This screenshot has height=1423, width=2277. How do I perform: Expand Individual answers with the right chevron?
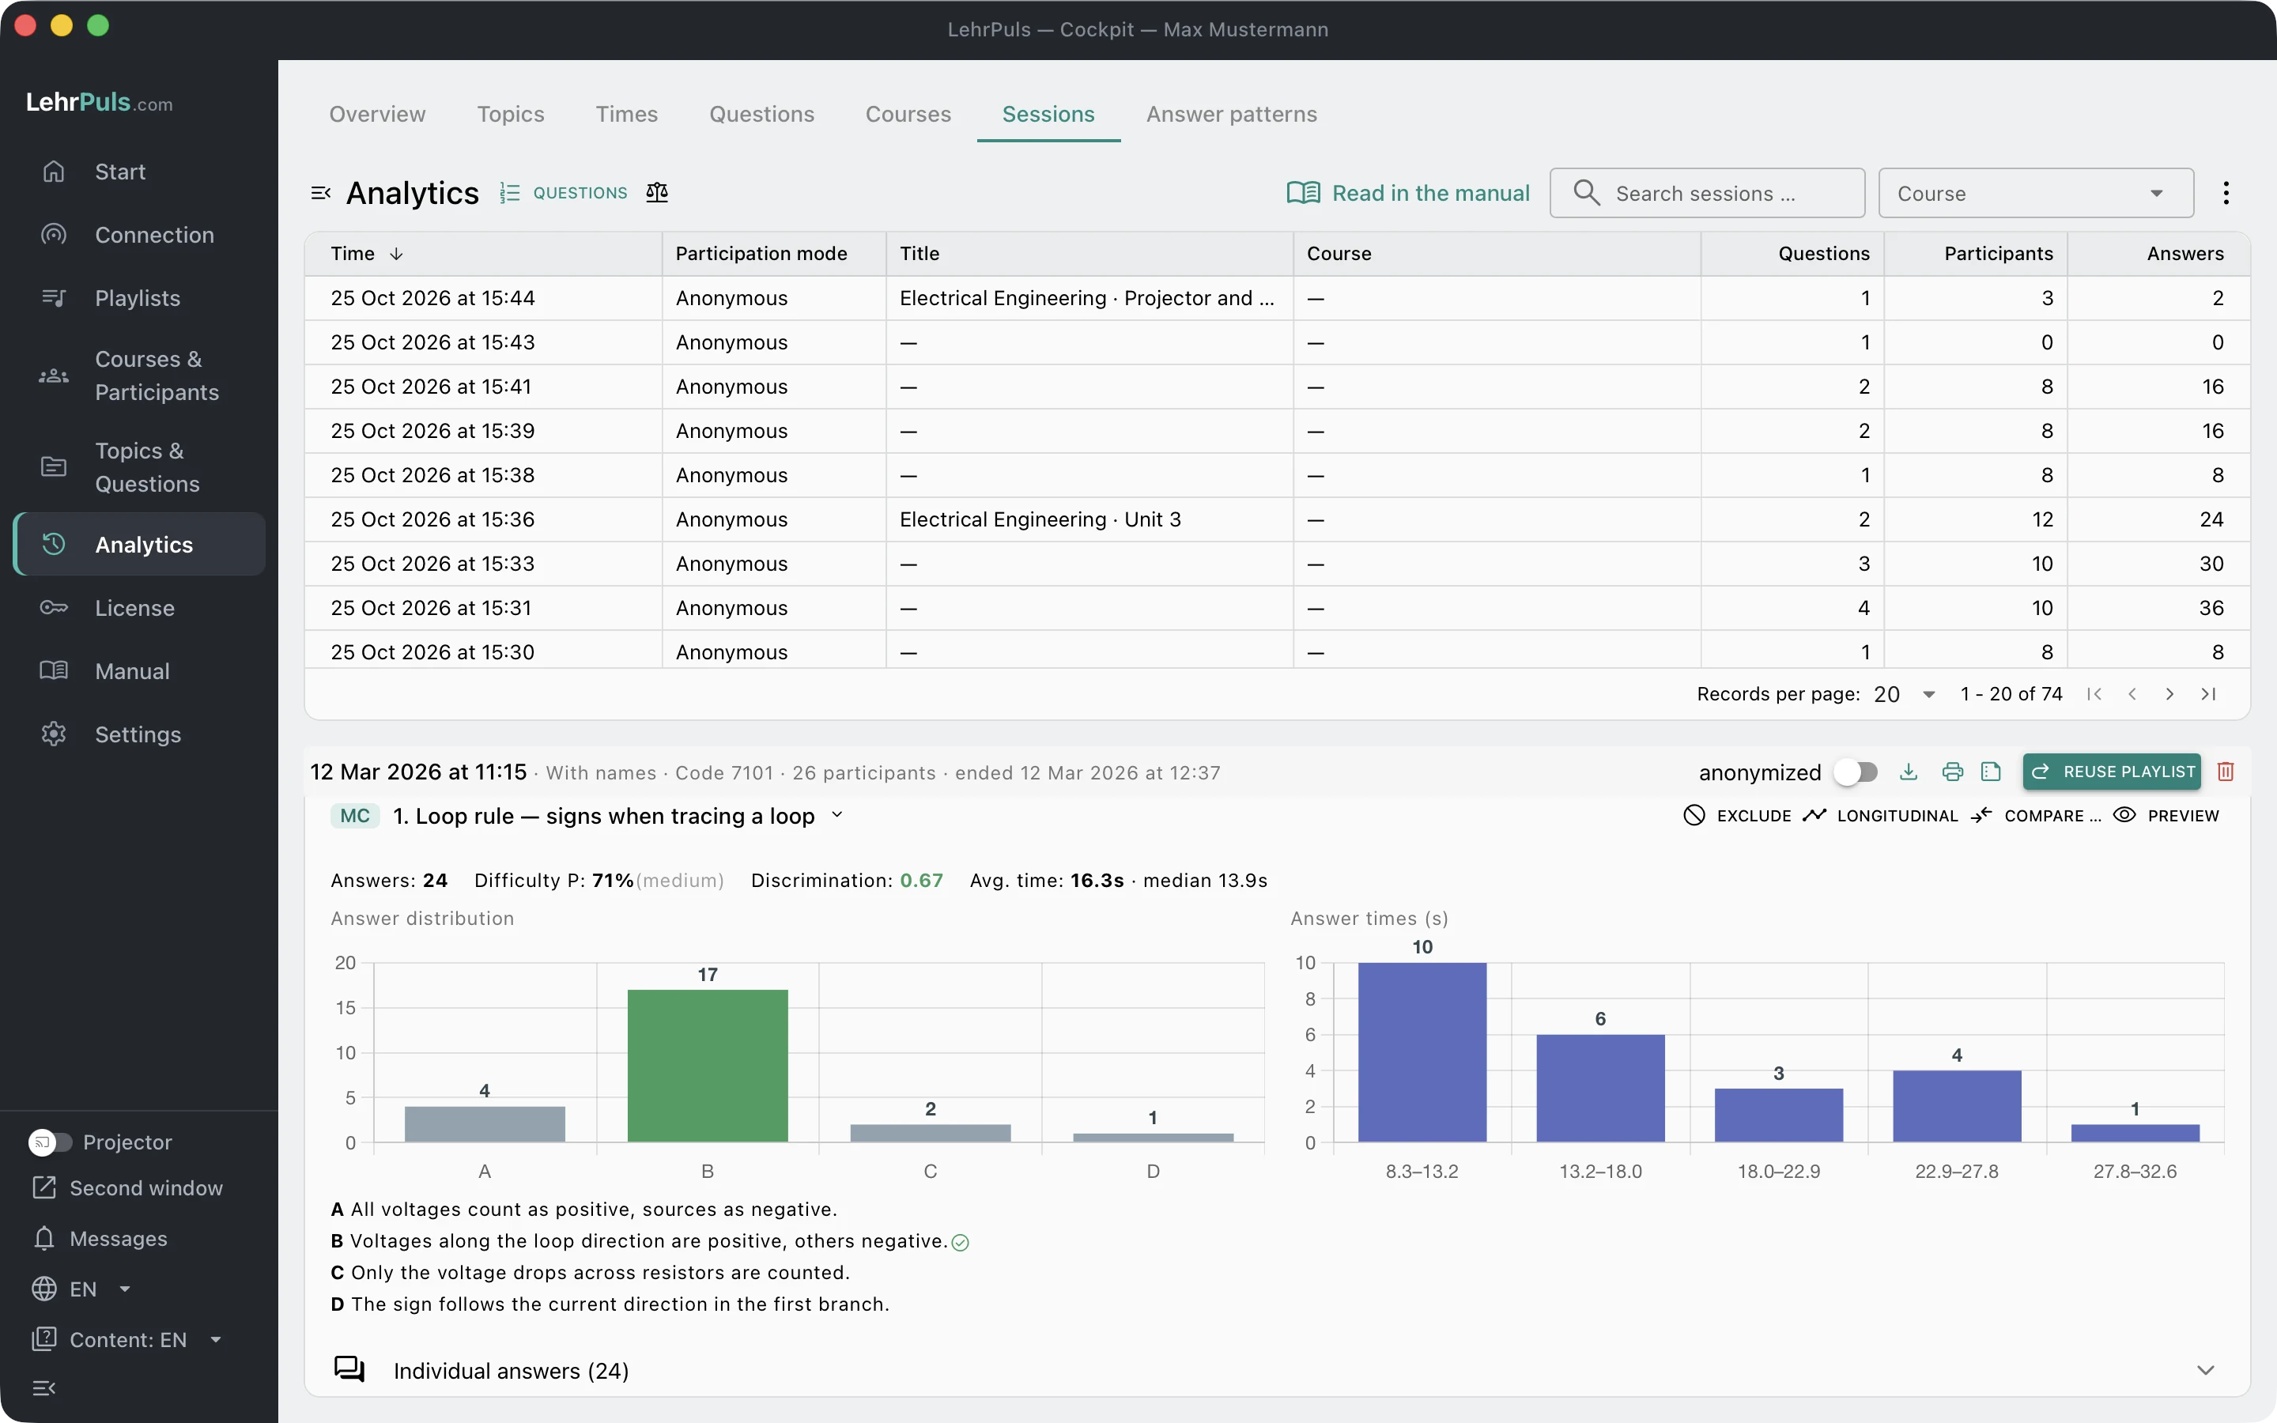[2206, 1369]
